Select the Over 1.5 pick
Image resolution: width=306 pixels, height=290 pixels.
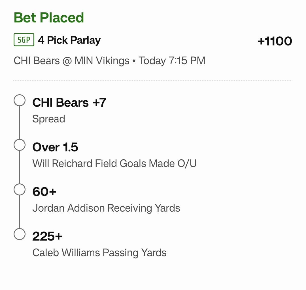coord(55,147)
